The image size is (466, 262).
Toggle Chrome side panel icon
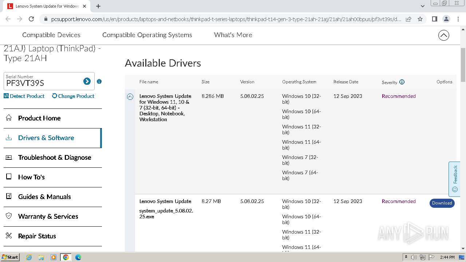tap(434, 19)
